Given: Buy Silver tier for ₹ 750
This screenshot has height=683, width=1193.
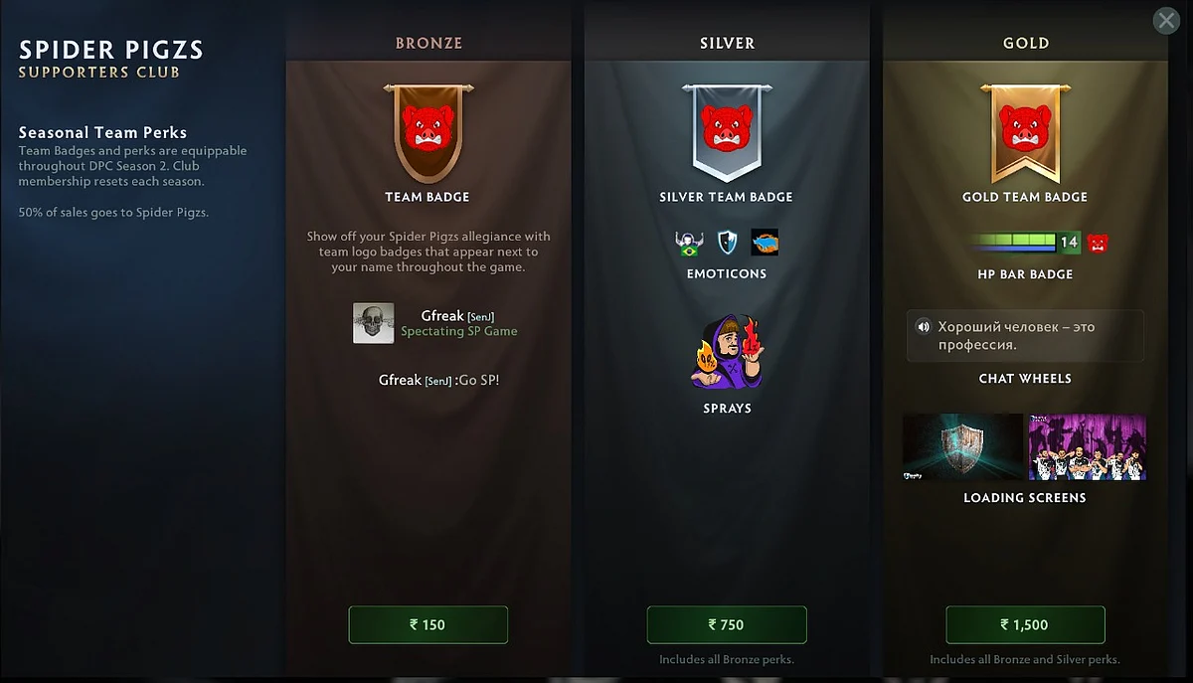Looking at the screenshot, I should 727,624.
